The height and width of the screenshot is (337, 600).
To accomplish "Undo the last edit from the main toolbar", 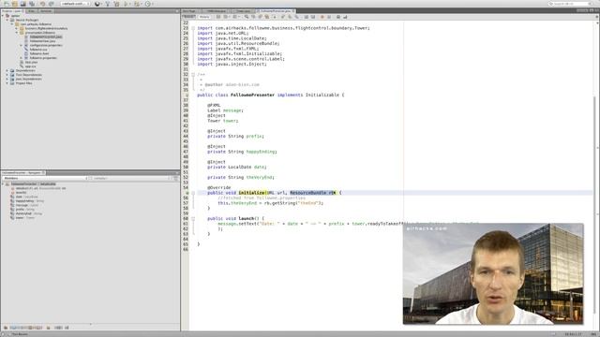I will tap(42, 4).
